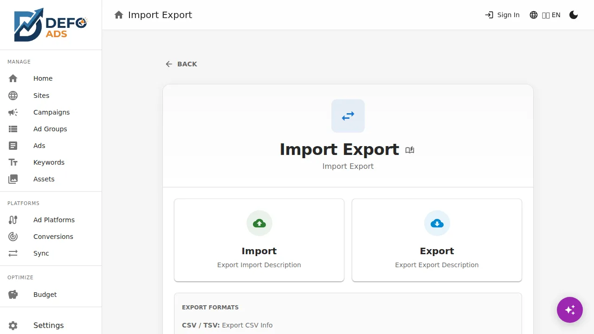Click the Keywords text icon

13,162
